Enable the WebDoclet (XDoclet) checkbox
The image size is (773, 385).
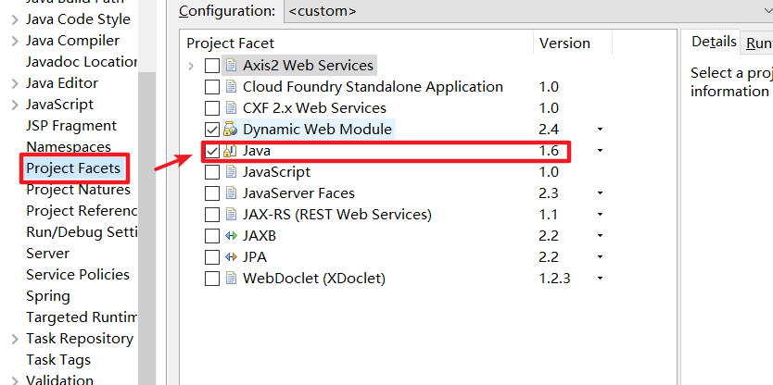coord(212,279)
